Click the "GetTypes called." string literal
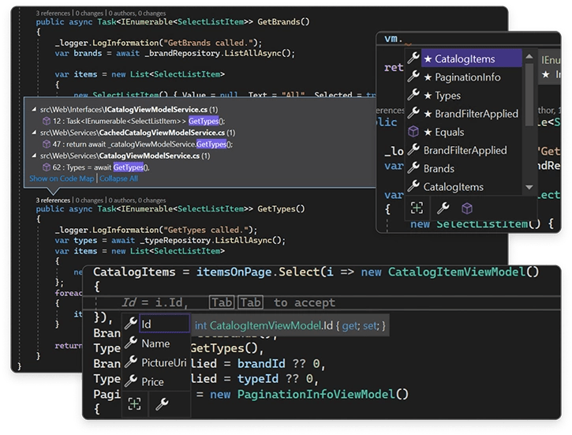Image resolution: width=572 pixels, height=435 pixels. [x=206, y=231]
